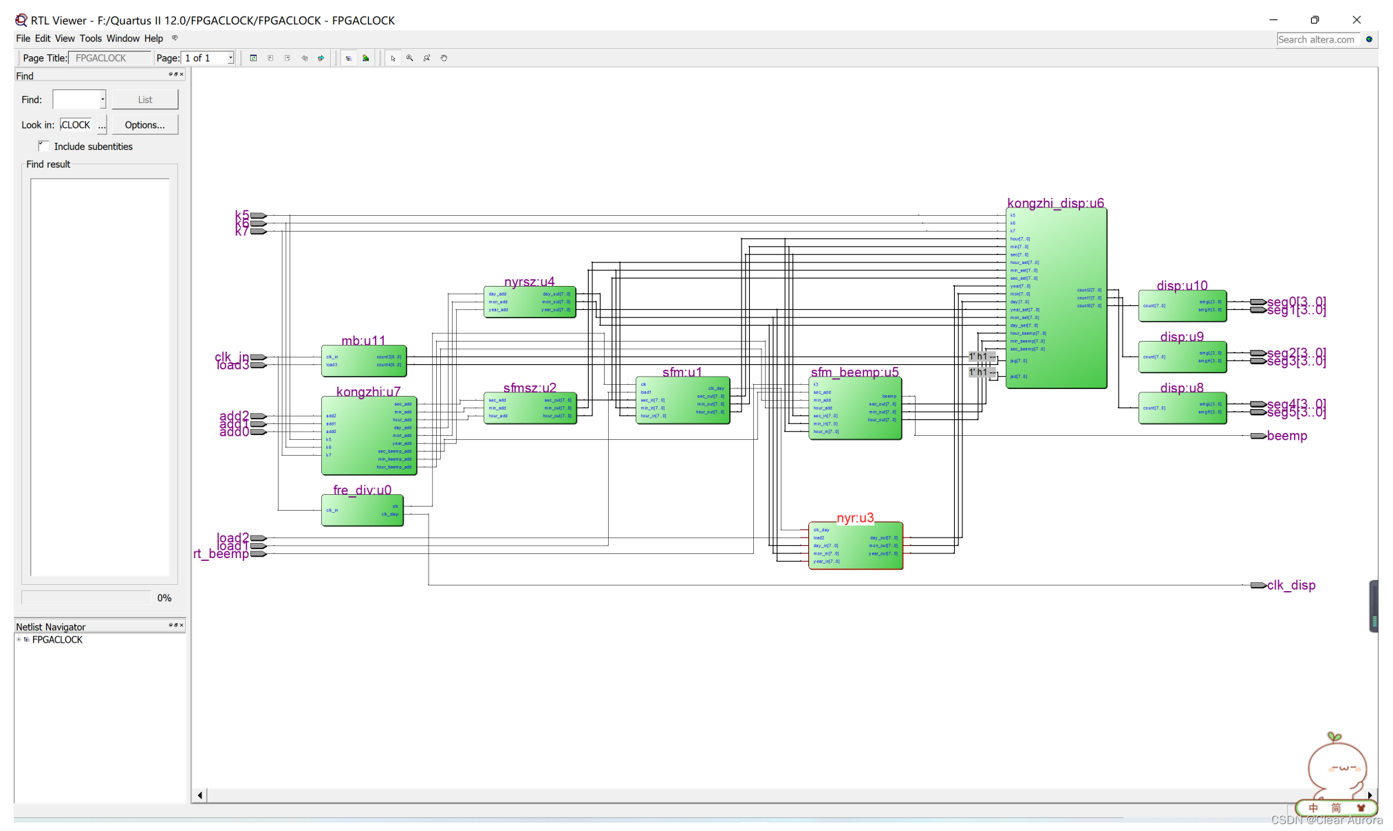Click the forward navigation arrow icon
1393x831 pixels.
point(321,58)
